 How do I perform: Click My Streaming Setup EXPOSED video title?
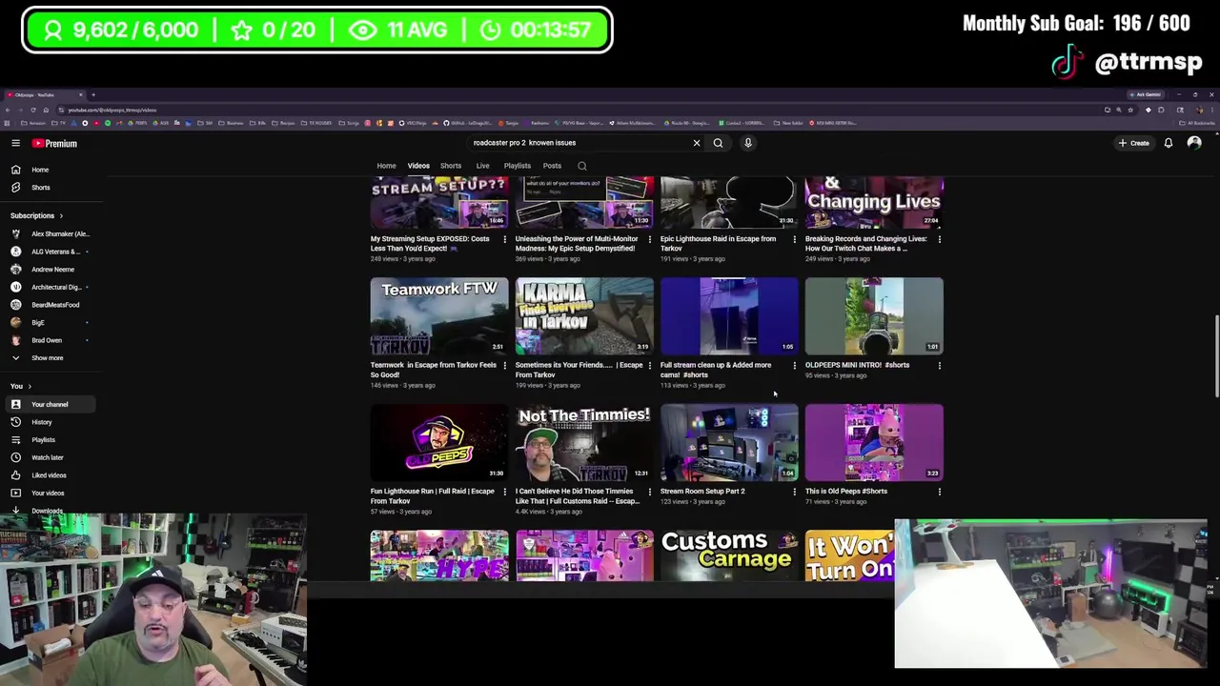pyautogui.click(x=430, y=244)
